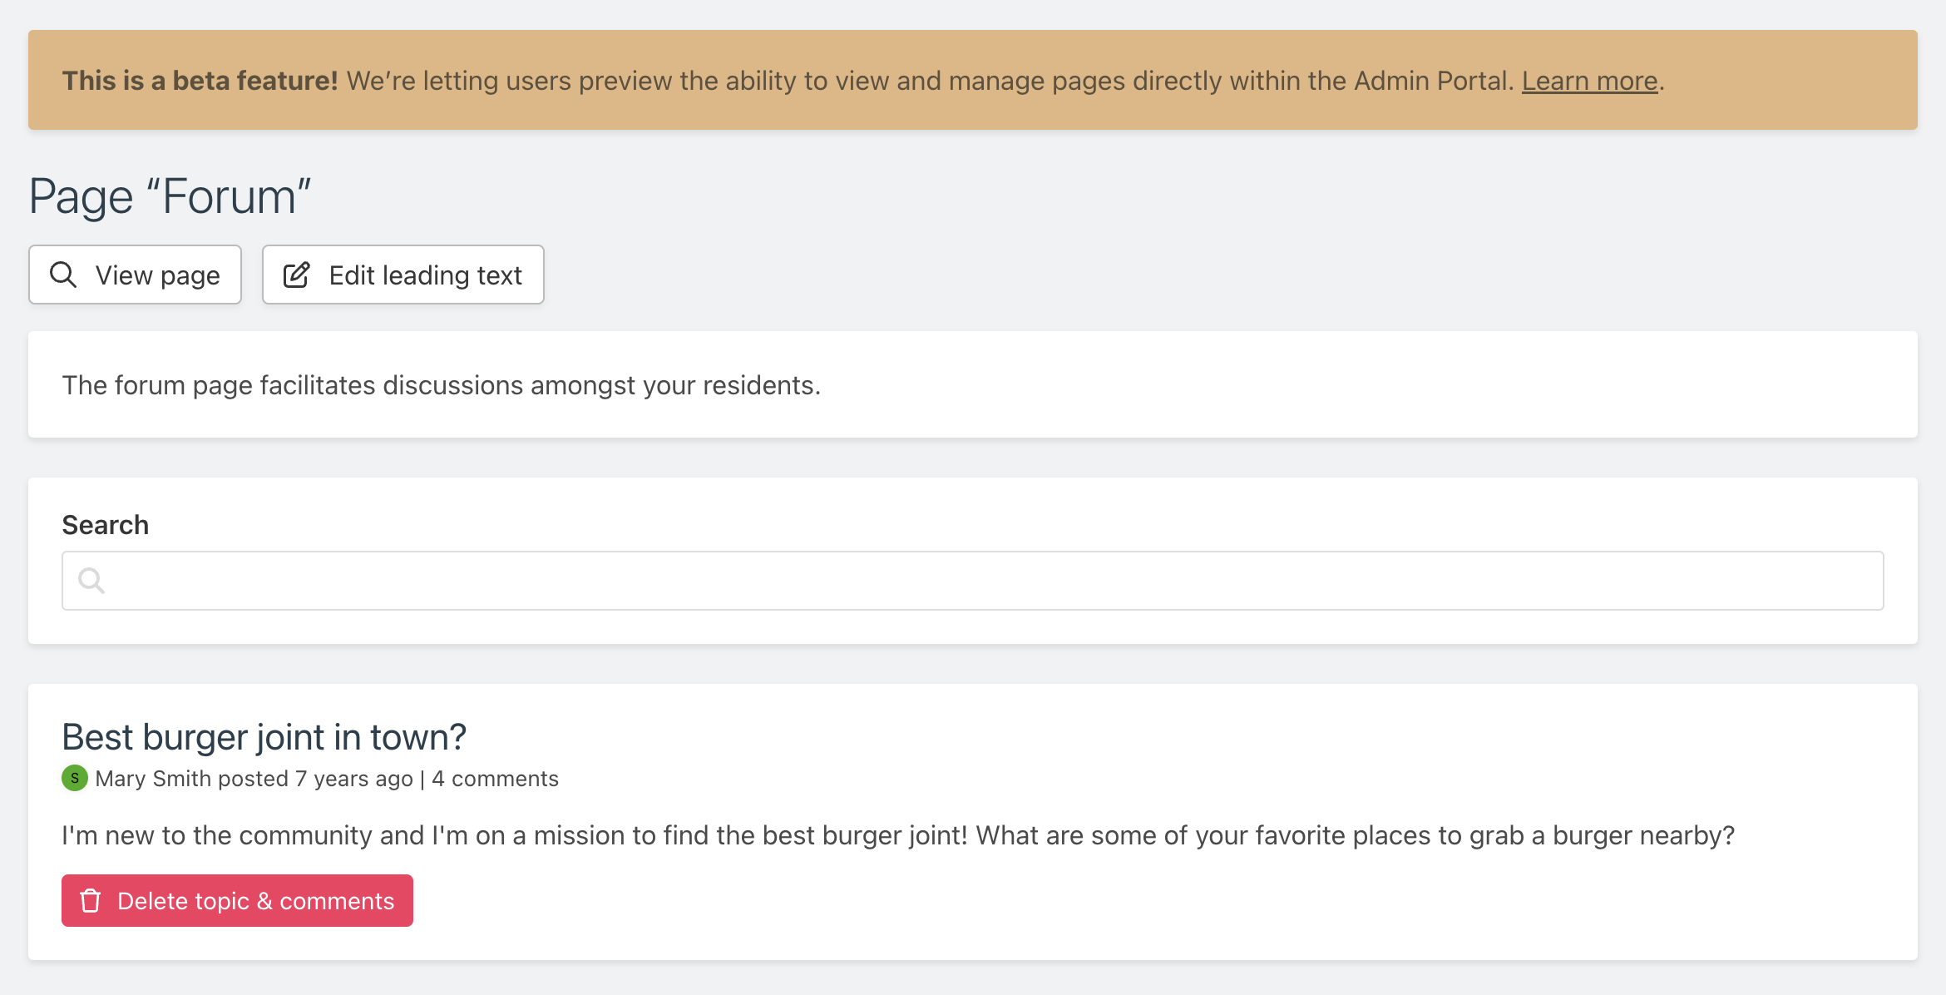Click the trash can icon
This screenshot has width=1946, height=995.
point(91,901)
